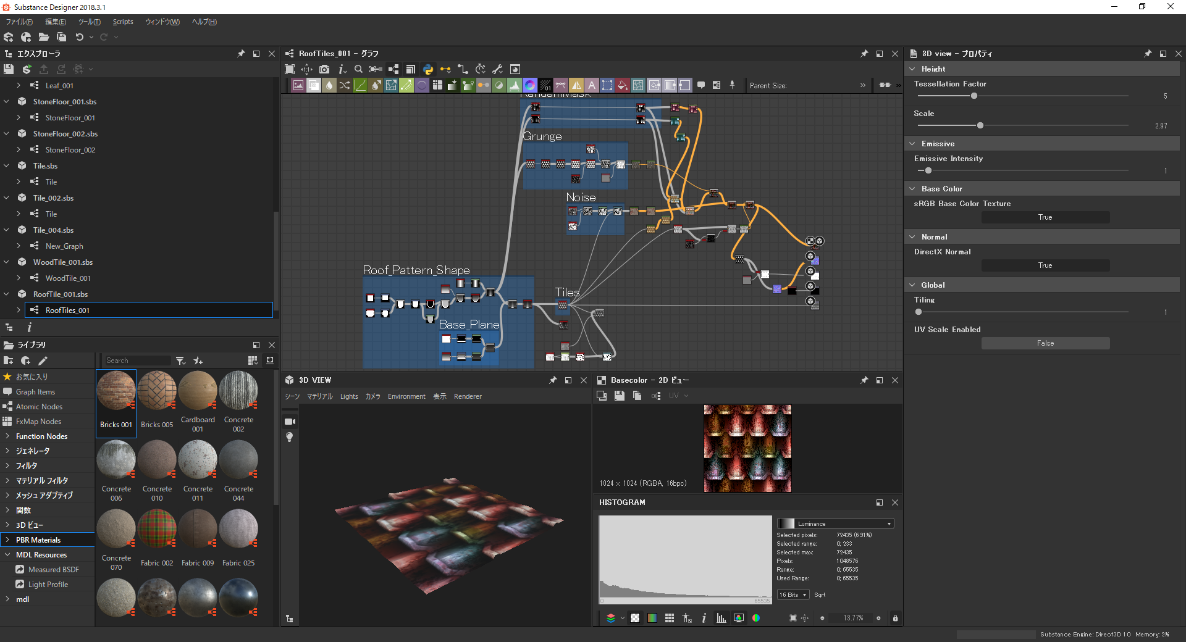Toggle DirectX Normal True button
The image size is (1186, 642).
[x=1045, y=265]
